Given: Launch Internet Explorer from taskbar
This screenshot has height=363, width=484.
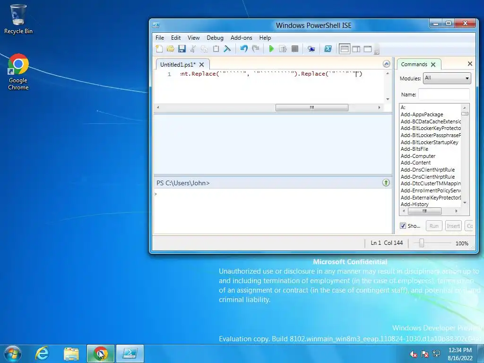Looking at the screenshot, I should click(42, 354).
